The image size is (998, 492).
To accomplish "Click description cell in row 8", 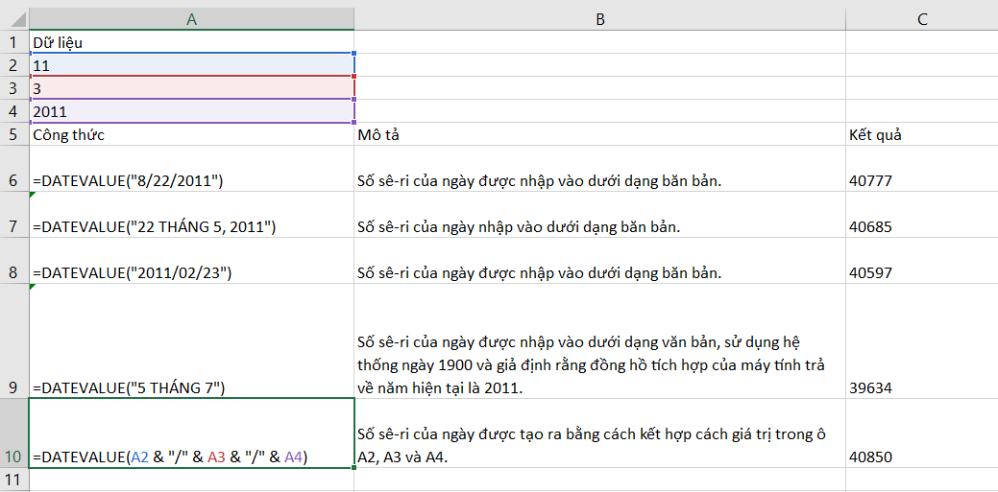I will (599, 261).
